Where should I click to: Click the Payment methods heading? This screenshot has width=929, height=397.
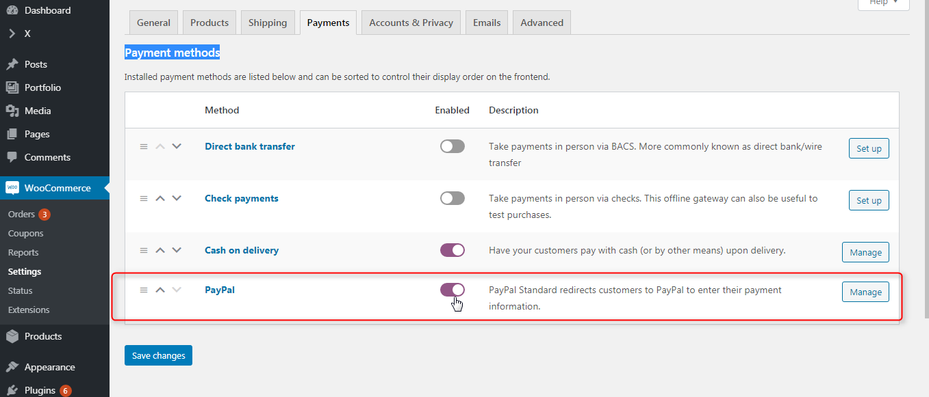point(173,53)
